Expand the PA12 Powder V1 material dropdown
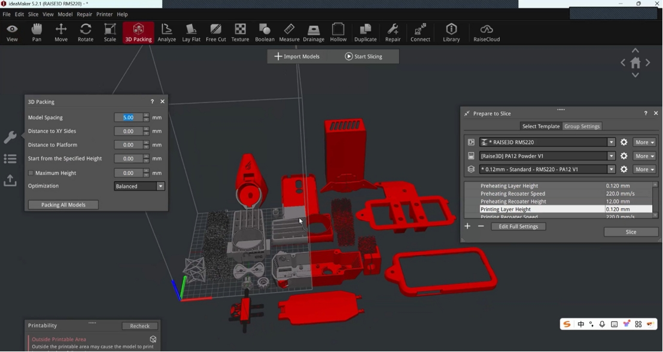Image resolution: width=663 pixels, height=352 pixels. tap(611, 156)
